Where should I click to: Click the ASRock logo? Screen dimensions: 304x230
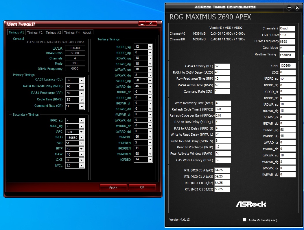point(251,204)
